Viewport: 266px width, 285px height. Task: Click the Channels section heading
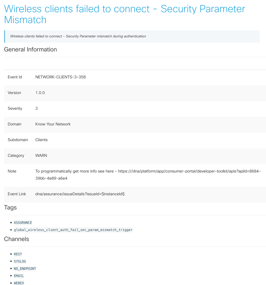tap(16, 239)
